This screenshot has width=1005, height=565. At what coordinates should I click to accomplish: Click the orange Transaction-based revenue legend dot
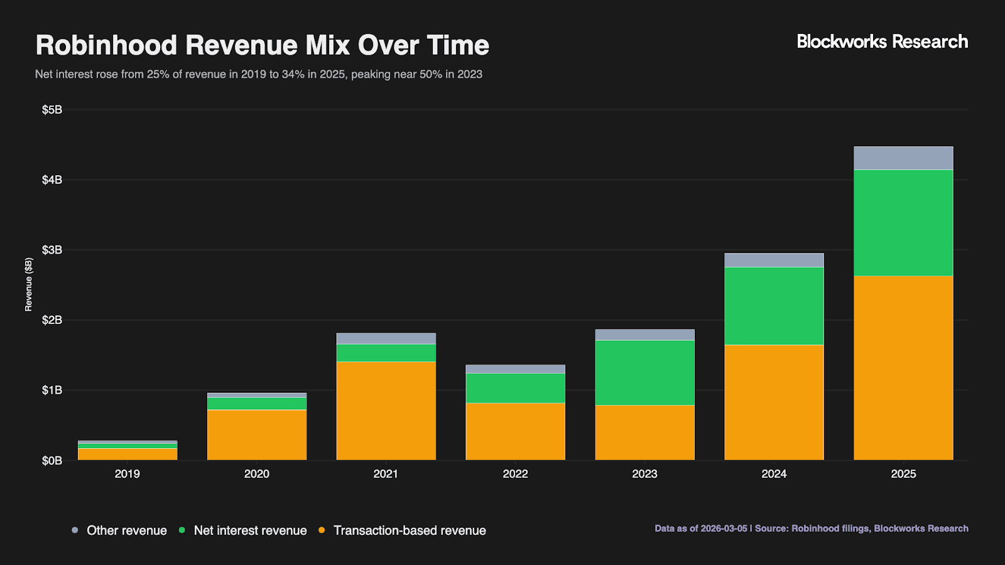322,530
